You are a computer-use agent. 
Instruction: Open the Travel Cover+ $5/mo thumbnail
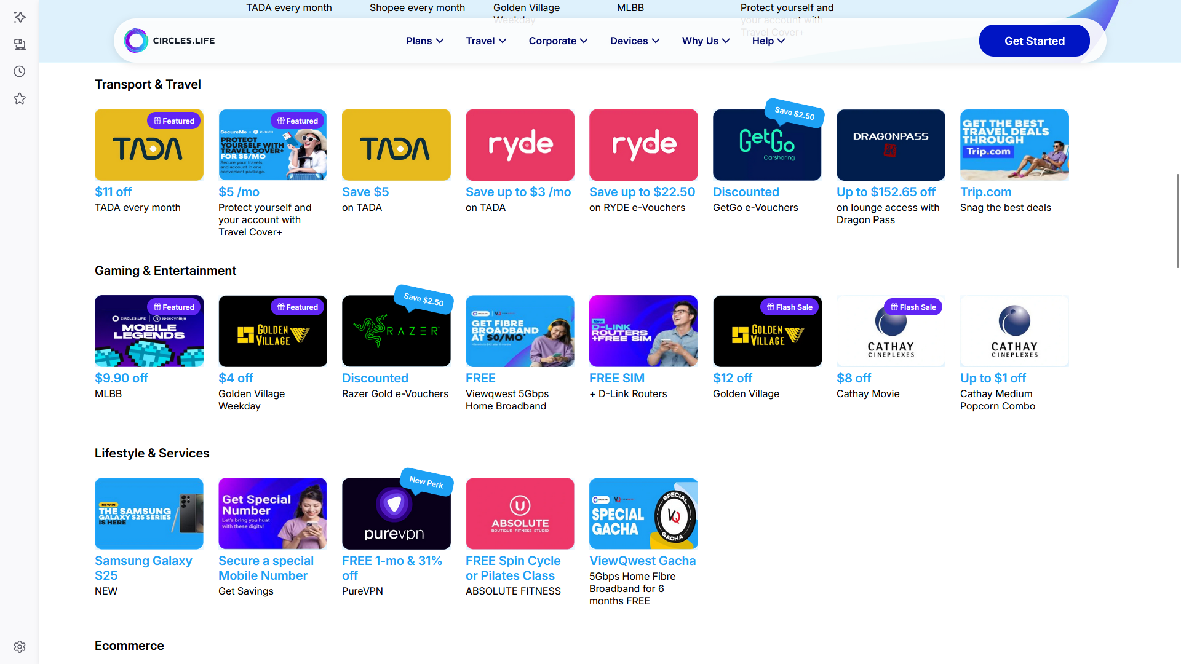[272, 144]
